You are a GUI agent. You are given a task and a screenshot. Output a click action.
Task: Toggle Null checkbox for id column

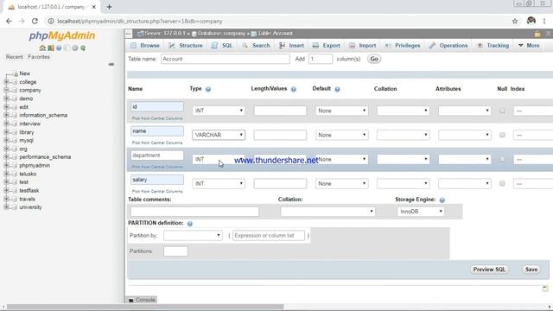point(502,111)
